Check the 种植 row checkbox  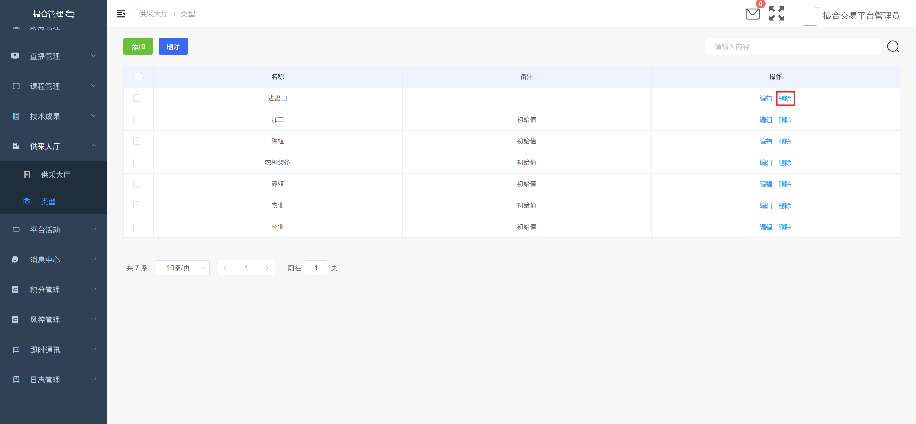(137, 141)
